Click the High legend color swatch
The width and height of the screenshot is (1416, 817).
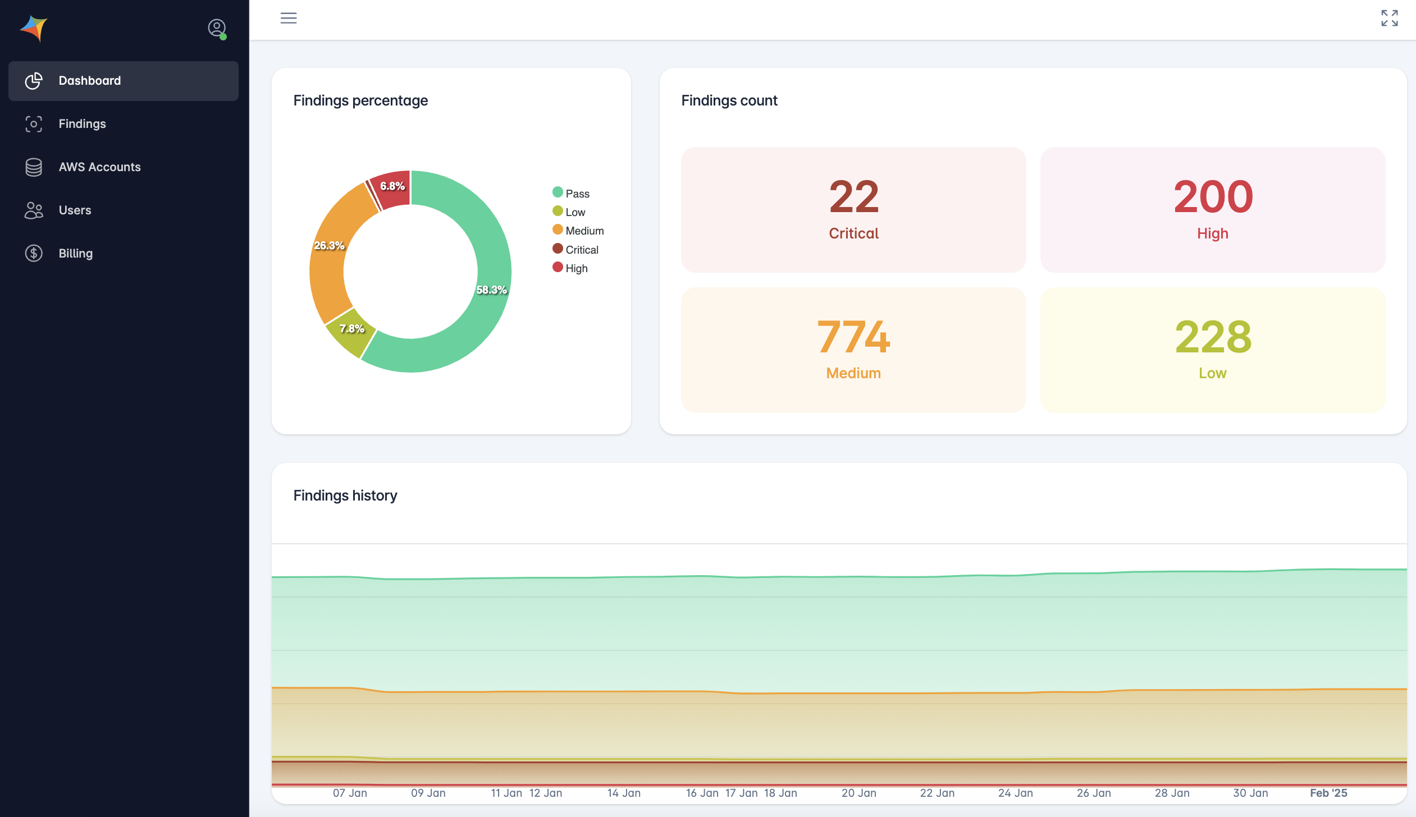pos(558,267)
